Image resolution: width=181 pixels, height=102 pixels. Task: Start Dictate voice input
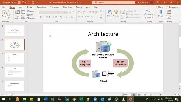[x=161, y=14]
